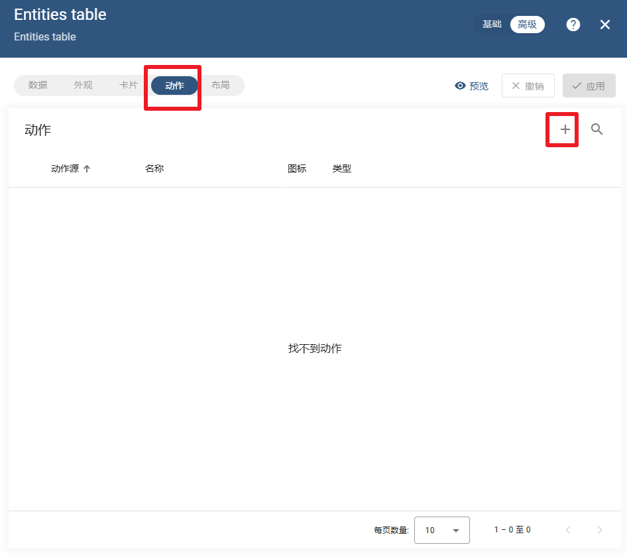Click the 撤销 undo button
The width and height of the screenshot is (627, 559).
point(528,86)
